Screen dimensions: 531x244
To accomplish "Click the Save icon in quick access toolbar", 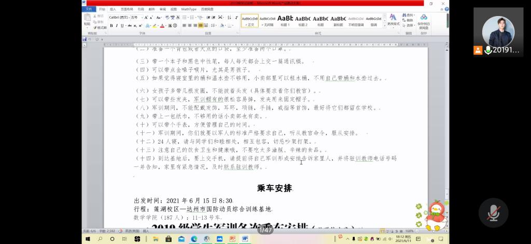I will 85,39.
